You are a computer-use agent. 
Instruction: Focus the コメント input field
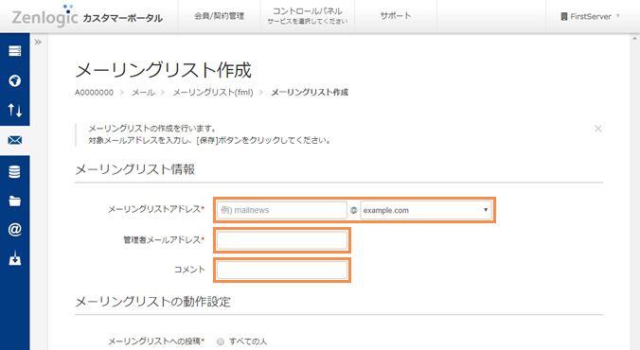coord(282,270)
